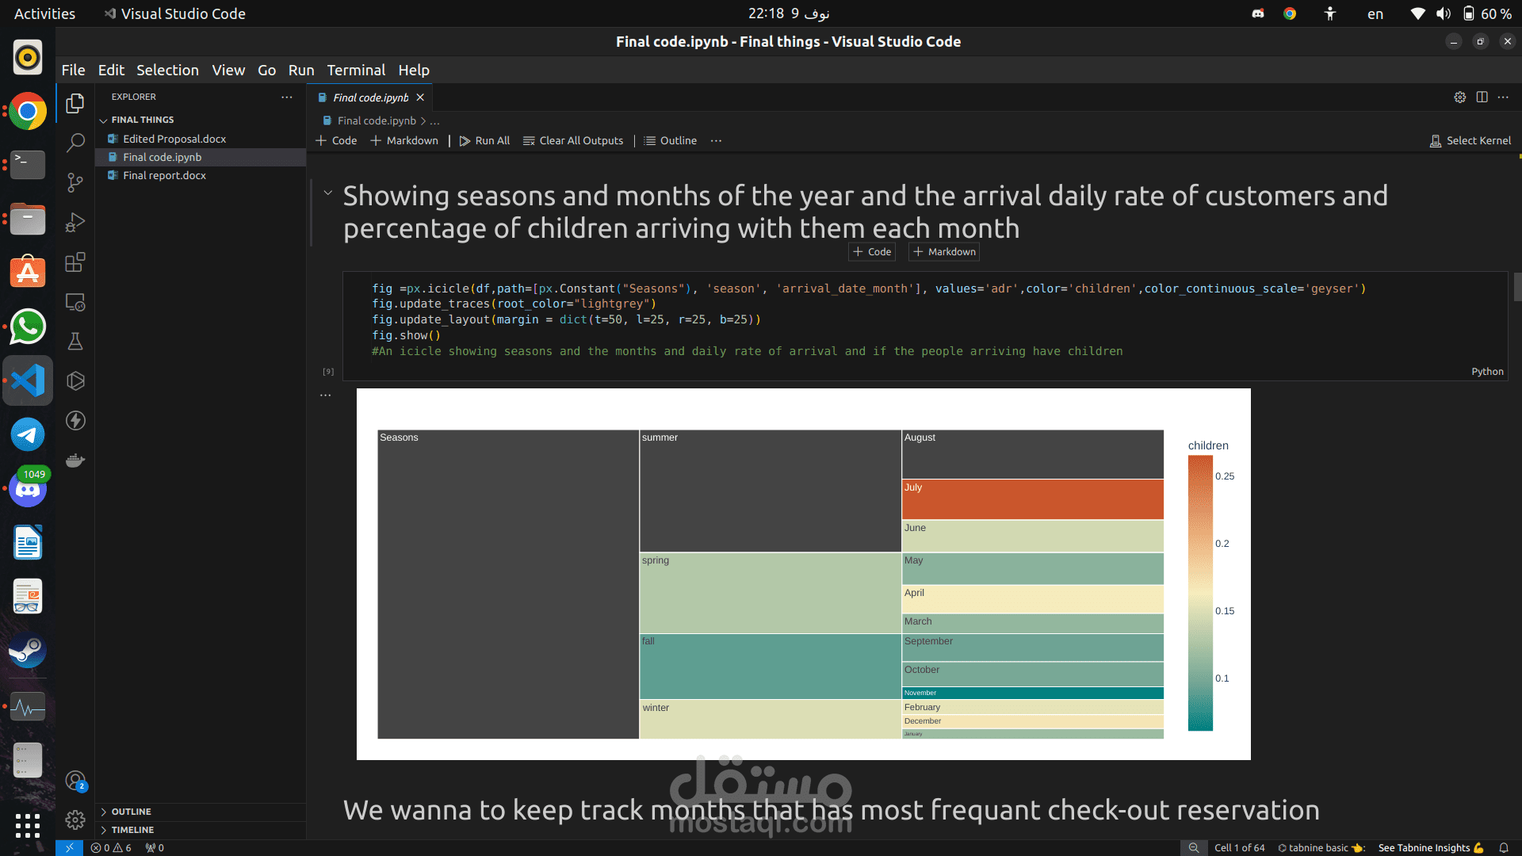The height and width of the screenshot is (856, 1522).
Task: Click Run All in notebook toolbar
Action: [484, 140]
